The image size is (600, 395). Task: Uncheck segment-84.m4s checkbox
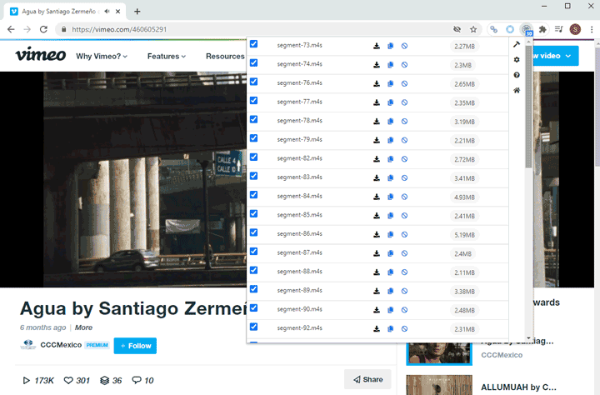click(x=253, y=195)
